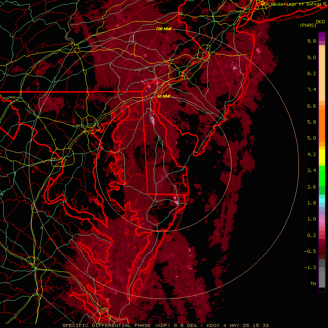The height and width of the screenshot is (328, 328).
Task: Click the 7.4 color scale value
Action: coord(312,90)
